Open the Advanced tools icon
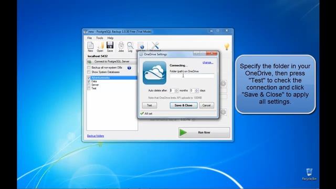 [155, 46]
